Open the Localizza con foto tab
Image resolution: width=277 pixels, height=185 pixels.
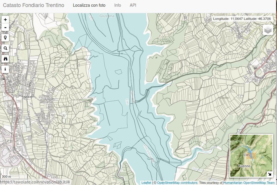tap(89, 5)
